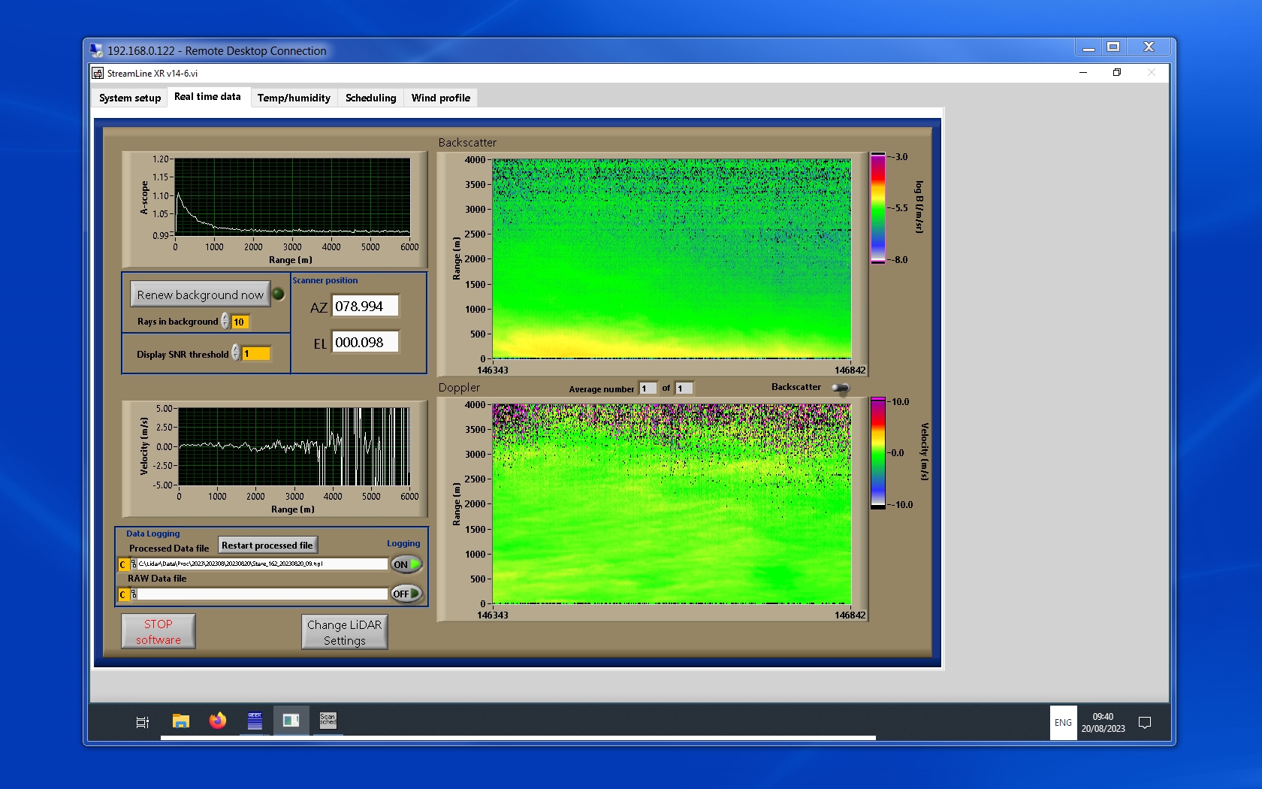This screenshot has height=789, width=1262.
Task: Turn off processed data logging switch
Action: coord(406,564)
